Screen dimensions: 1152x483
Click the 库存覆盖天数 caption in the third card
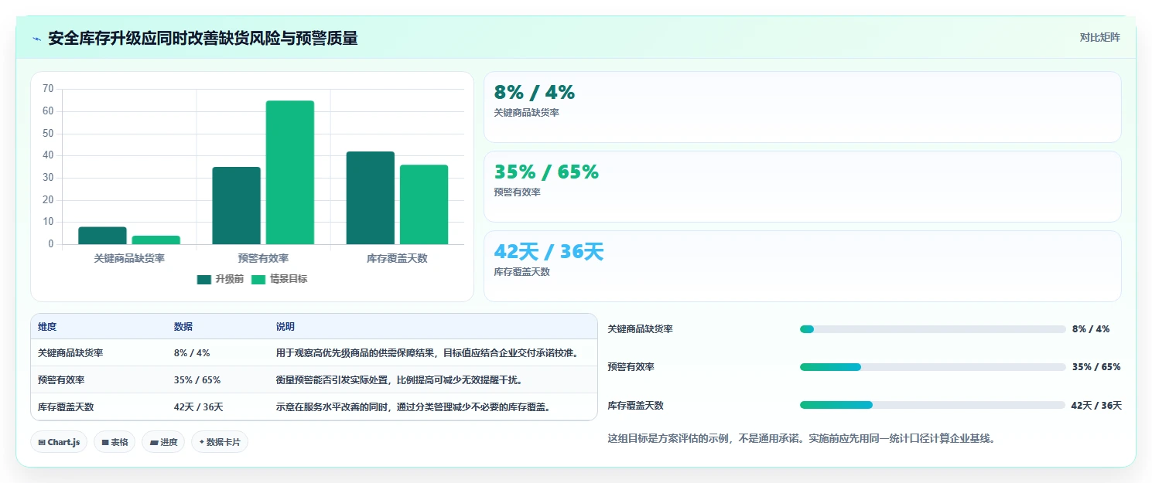(x=522, y=272)
